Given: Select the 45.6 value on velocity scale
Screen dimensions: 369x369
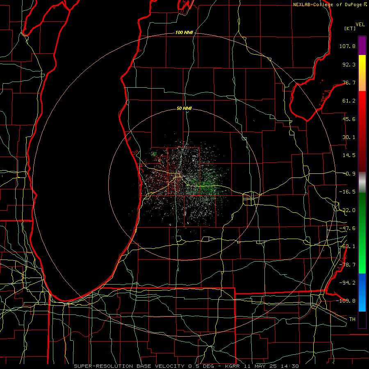Looking at the screenshot, I should pyautogui.click(x=349, y=119).
